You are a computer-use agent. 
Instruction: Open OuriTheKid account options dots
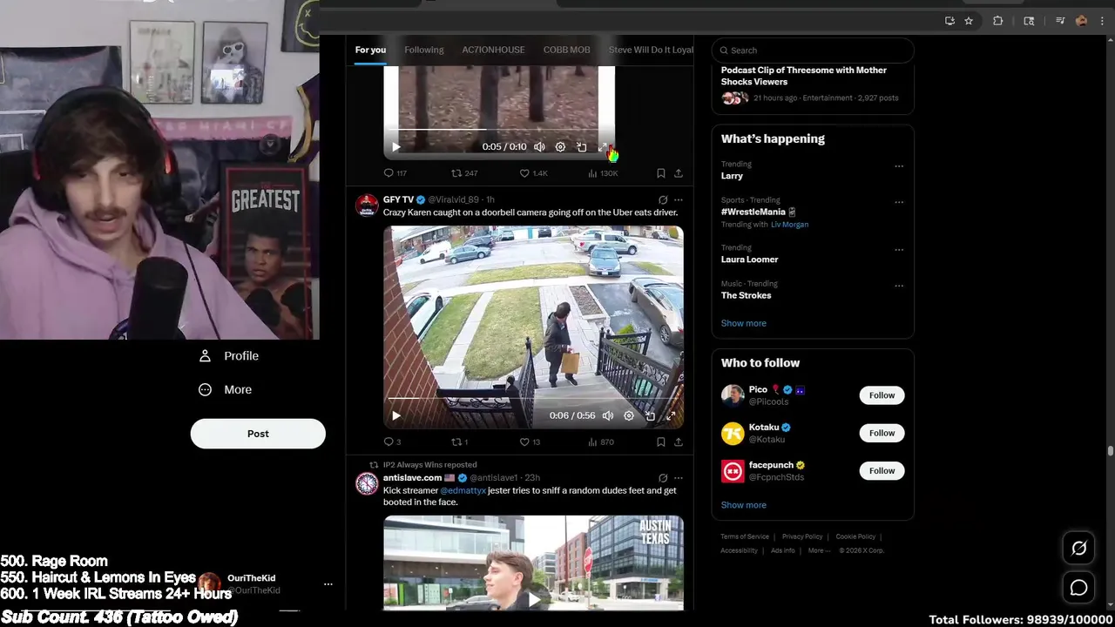328,584
